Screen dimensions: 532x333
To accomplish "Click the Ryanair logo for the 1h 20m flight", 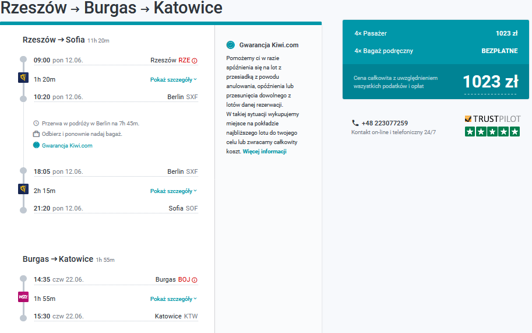I will pyautogui.click(x=23, y=78).
